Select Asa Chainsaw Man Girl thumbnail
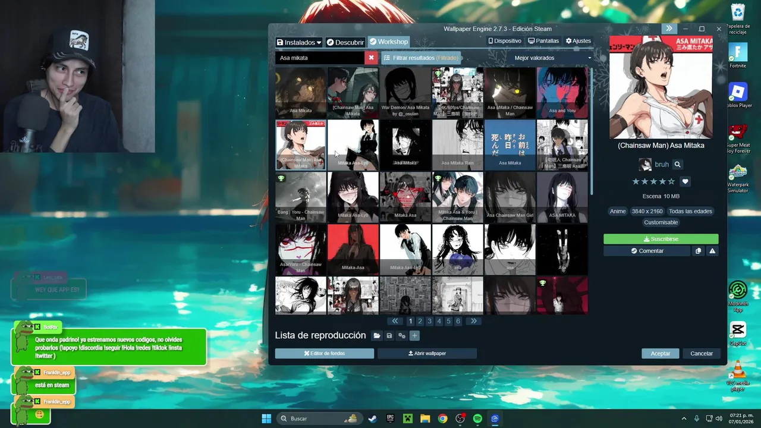This screenshot has width=761, height=428. click(510, 197)
